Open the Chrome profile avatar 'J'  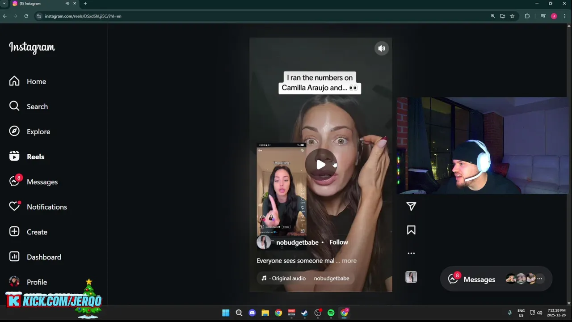coord(554,16)
